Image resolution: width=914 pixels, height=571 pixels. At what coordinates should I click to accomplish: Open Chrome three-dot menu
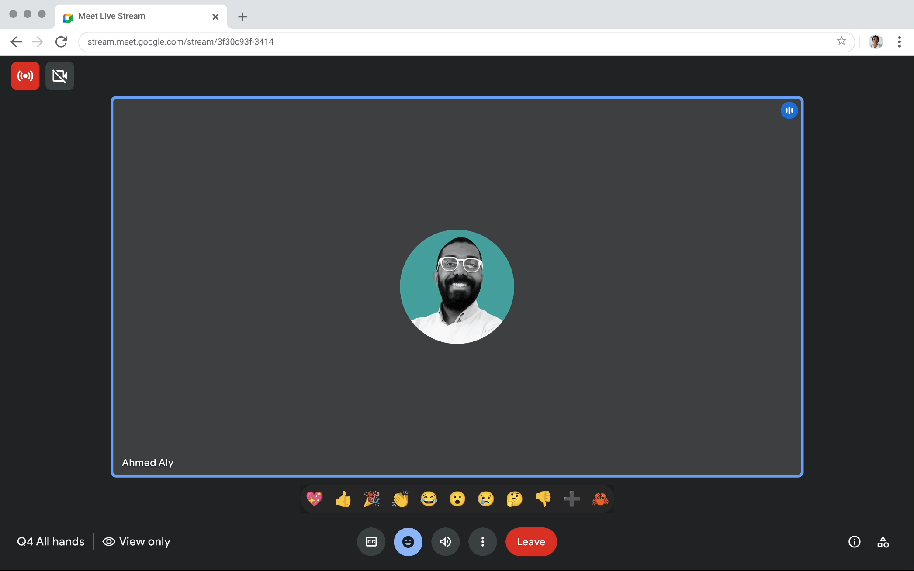coord(899,42)
